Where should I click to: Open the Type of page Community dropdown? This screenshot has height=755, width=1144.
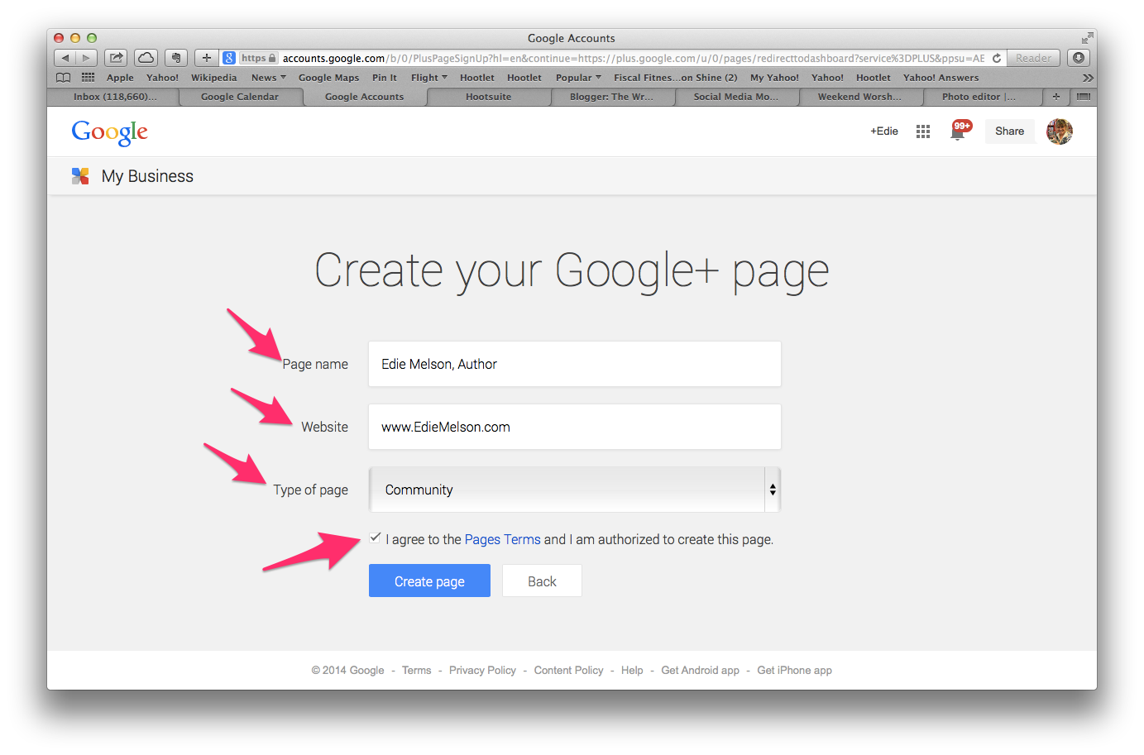[575, 490]
